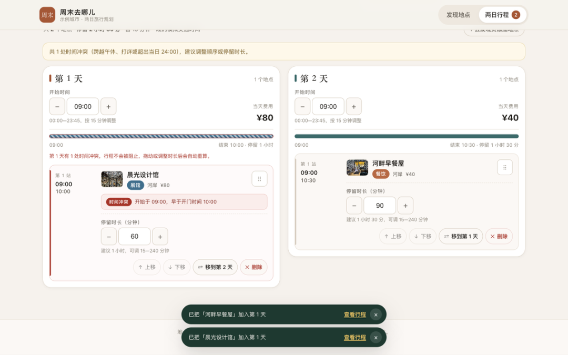Screen dimensions: 568x355
Task: Click the 展馆 category tag
Action: (x=135, y=185)
